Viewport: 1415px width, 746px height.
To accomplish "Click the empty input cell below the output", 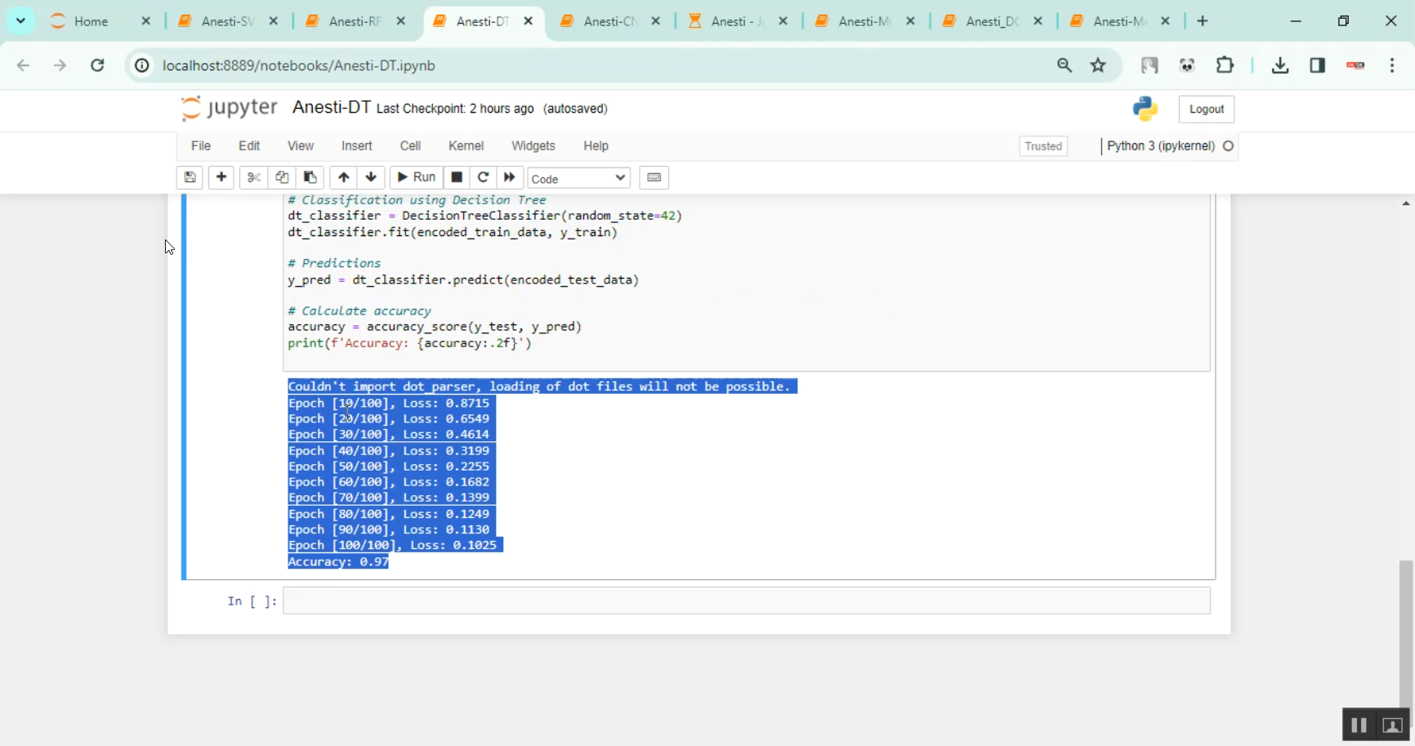I will point(745,601).
